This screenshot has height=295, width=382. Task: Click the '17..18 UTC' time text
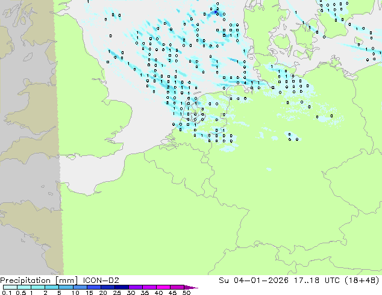[x=317, y=281]
